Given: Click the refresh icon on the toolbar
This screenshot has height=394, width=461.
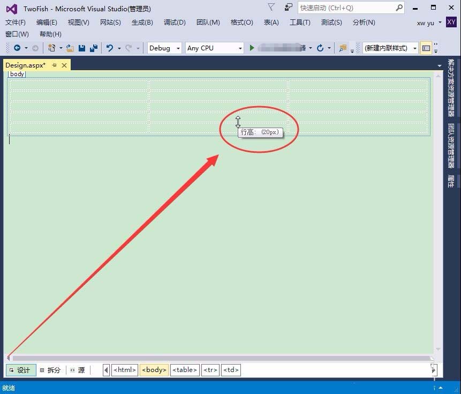Looking at the screenshot, I should [x=320, y=48].
